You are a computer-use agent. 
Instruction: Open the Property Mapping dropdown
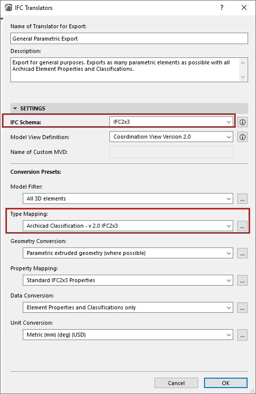tap(128, 280)
